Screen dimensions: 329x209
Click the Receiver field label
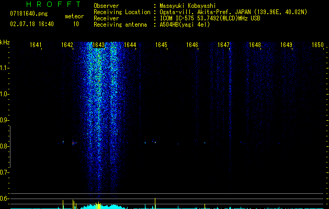coord(106,18)
